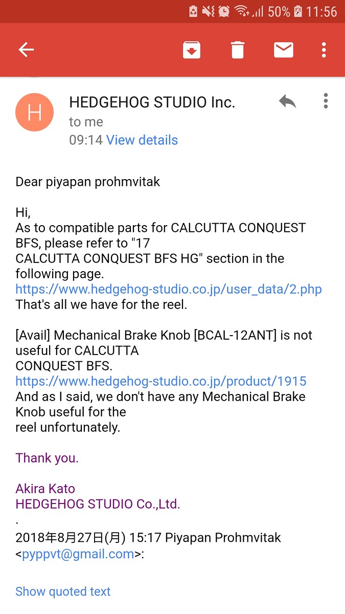This screenshot has width=345, height=614.
Task: Archive this email with the archive icon
Action: point(192,50)
